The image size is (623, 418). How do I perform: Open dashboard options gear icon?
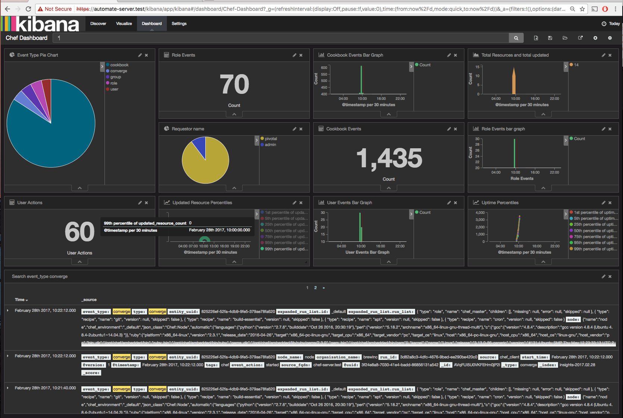610,38
